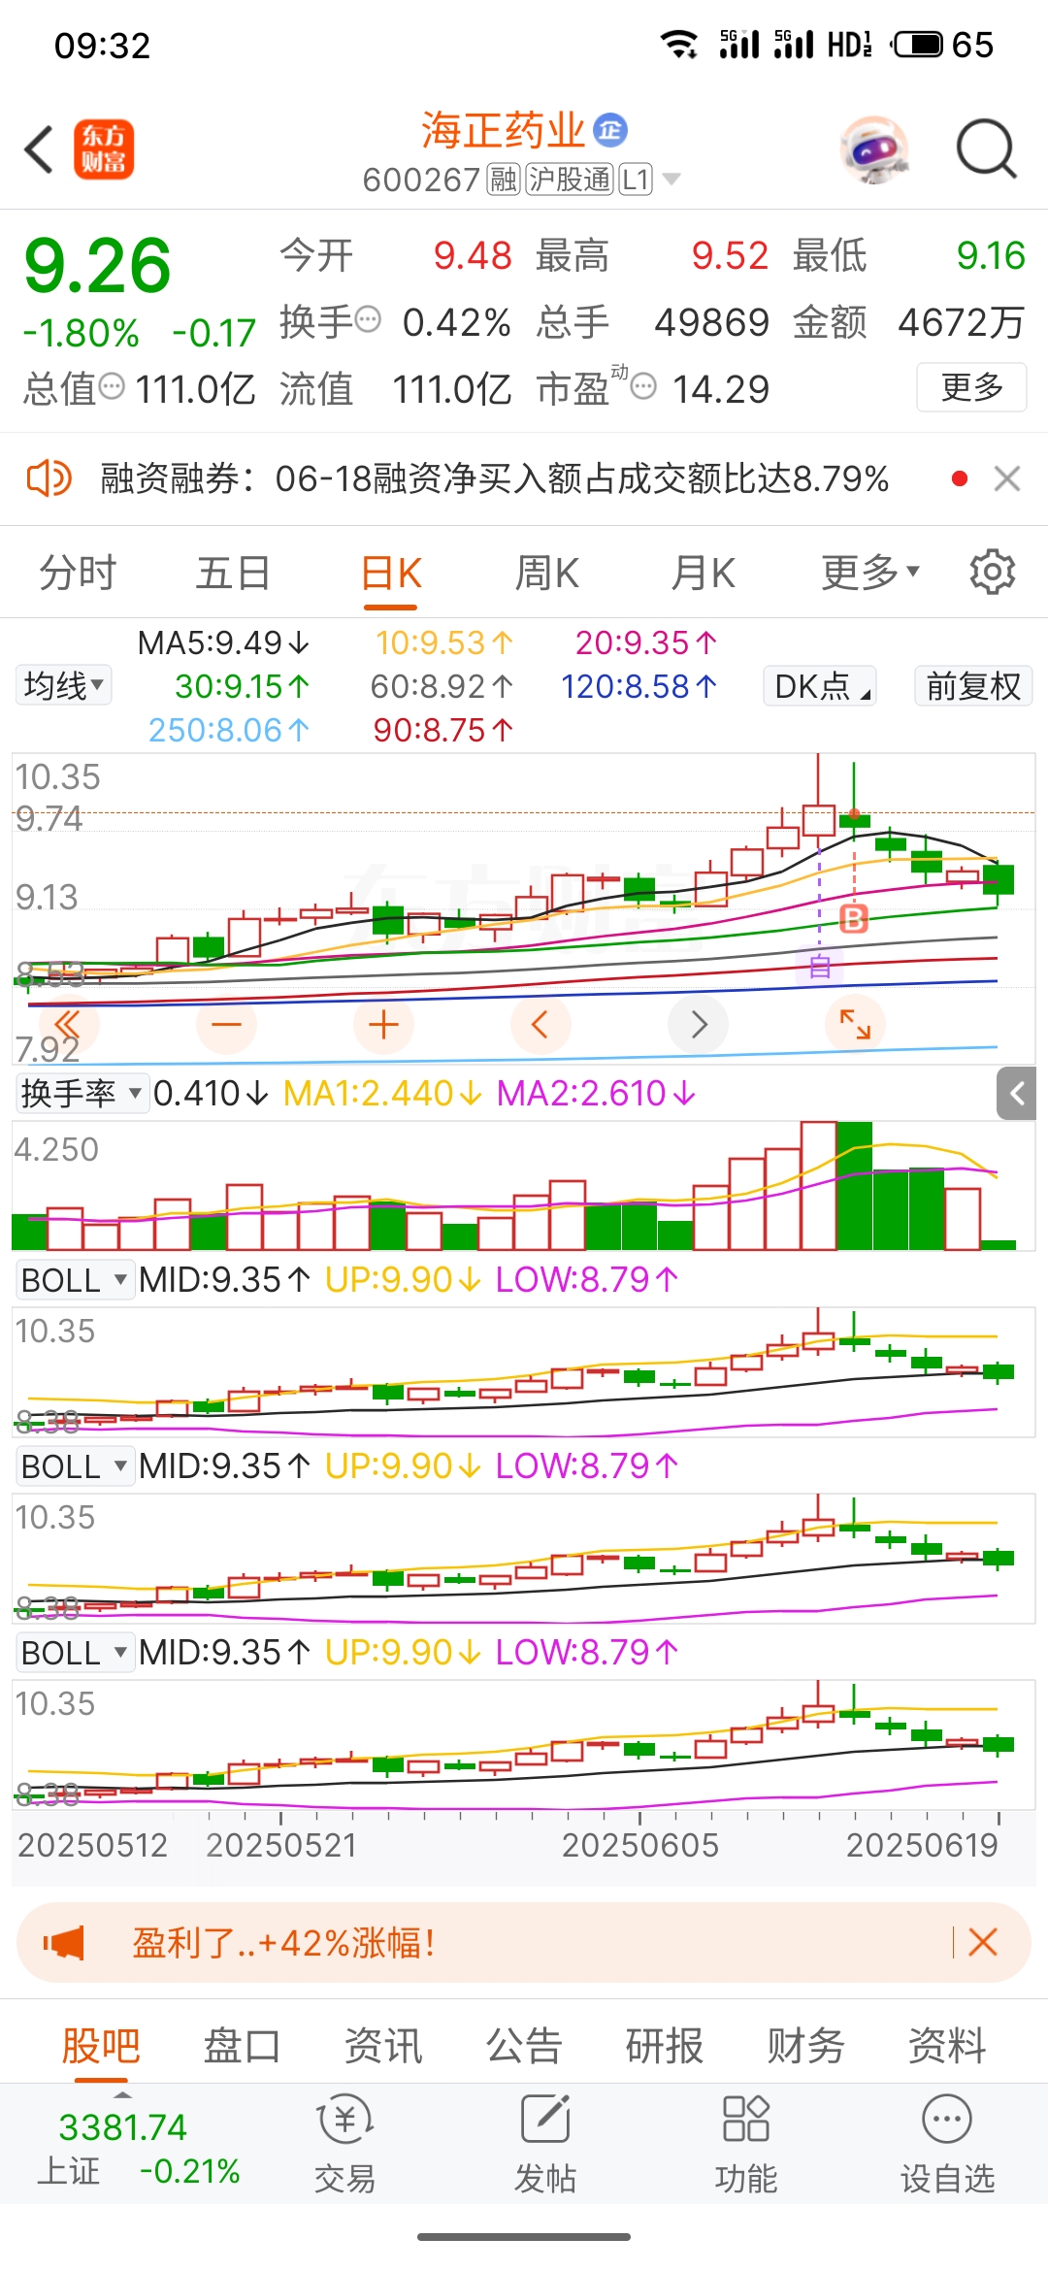Tap the latest green candlestick
This screenshot has width=1048, height=2271.
click(998, 879)
